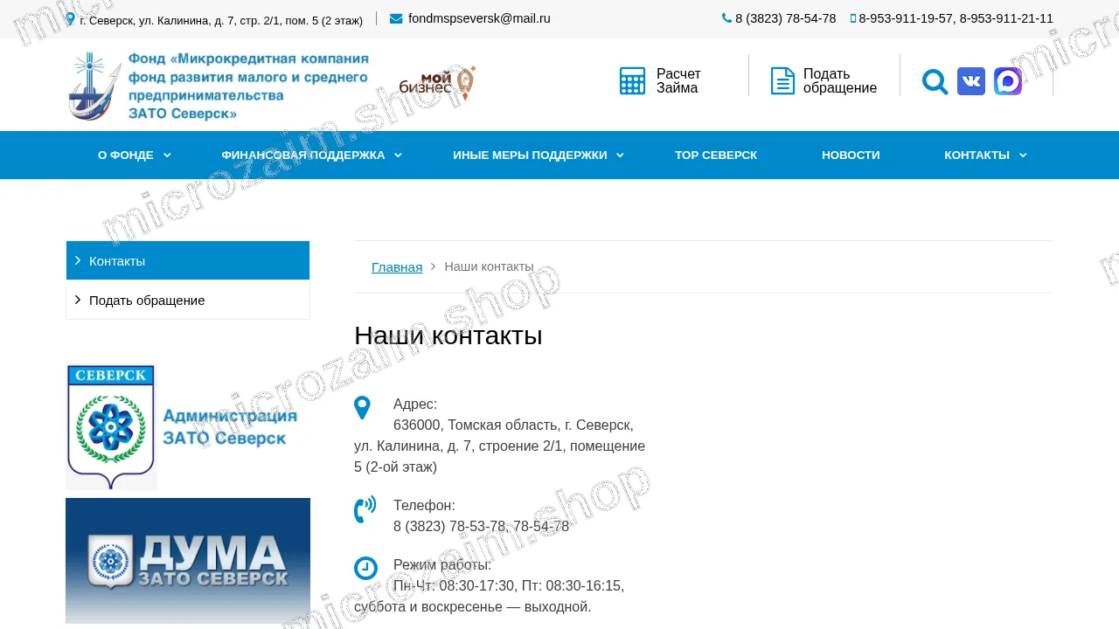Open the purple messenger icon next to VK
The height and width of the screenshot is (629, 1119).
(x=1008, y=81)
